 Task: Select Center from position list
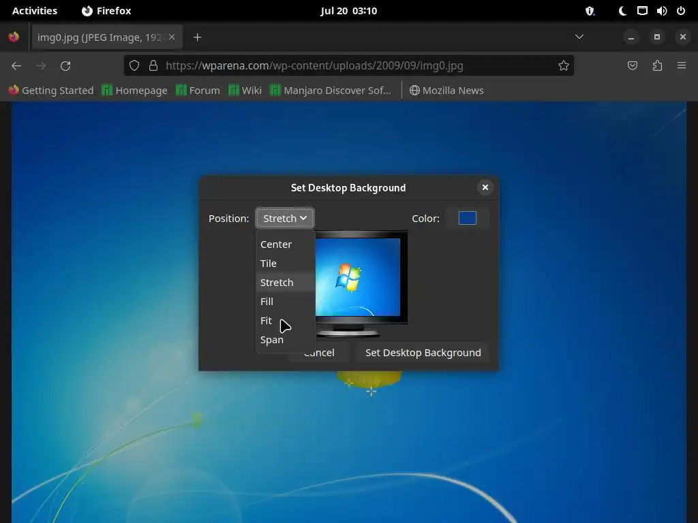click(286, 244)
